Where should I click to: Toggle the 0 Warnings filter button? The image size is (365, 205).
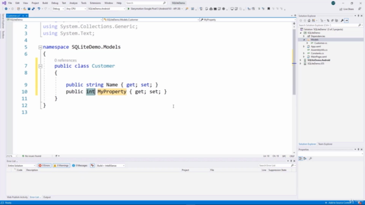pyautogui.click(x=62, y=166)
